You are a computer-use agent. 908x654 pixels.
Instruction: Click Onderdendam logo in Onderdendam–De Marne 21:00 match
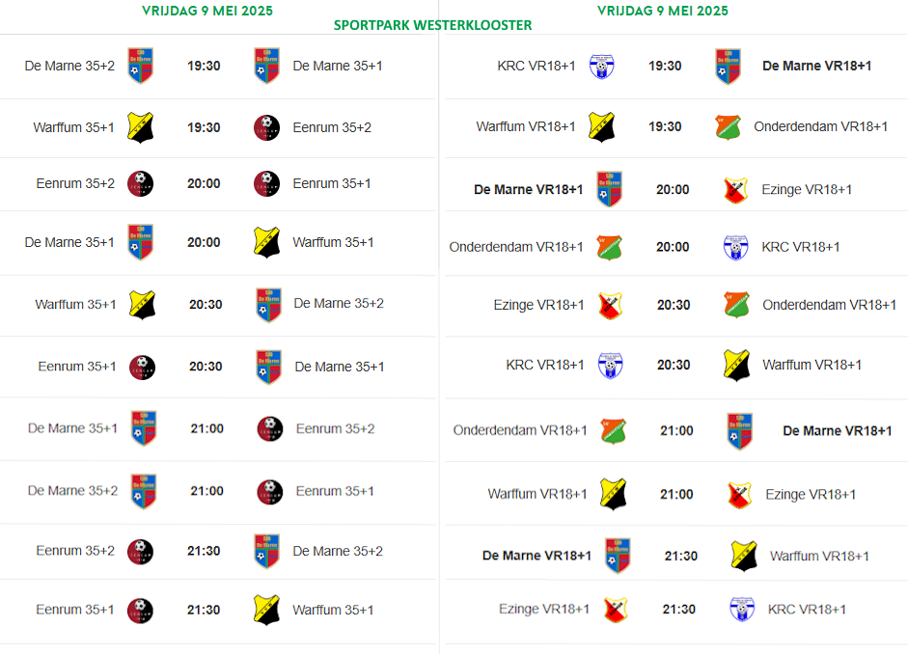[613, 431]
